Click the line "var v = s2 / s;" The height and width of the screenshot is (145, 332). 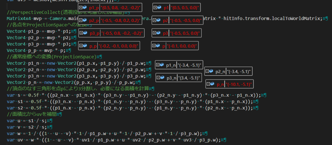tap(27, 127)
